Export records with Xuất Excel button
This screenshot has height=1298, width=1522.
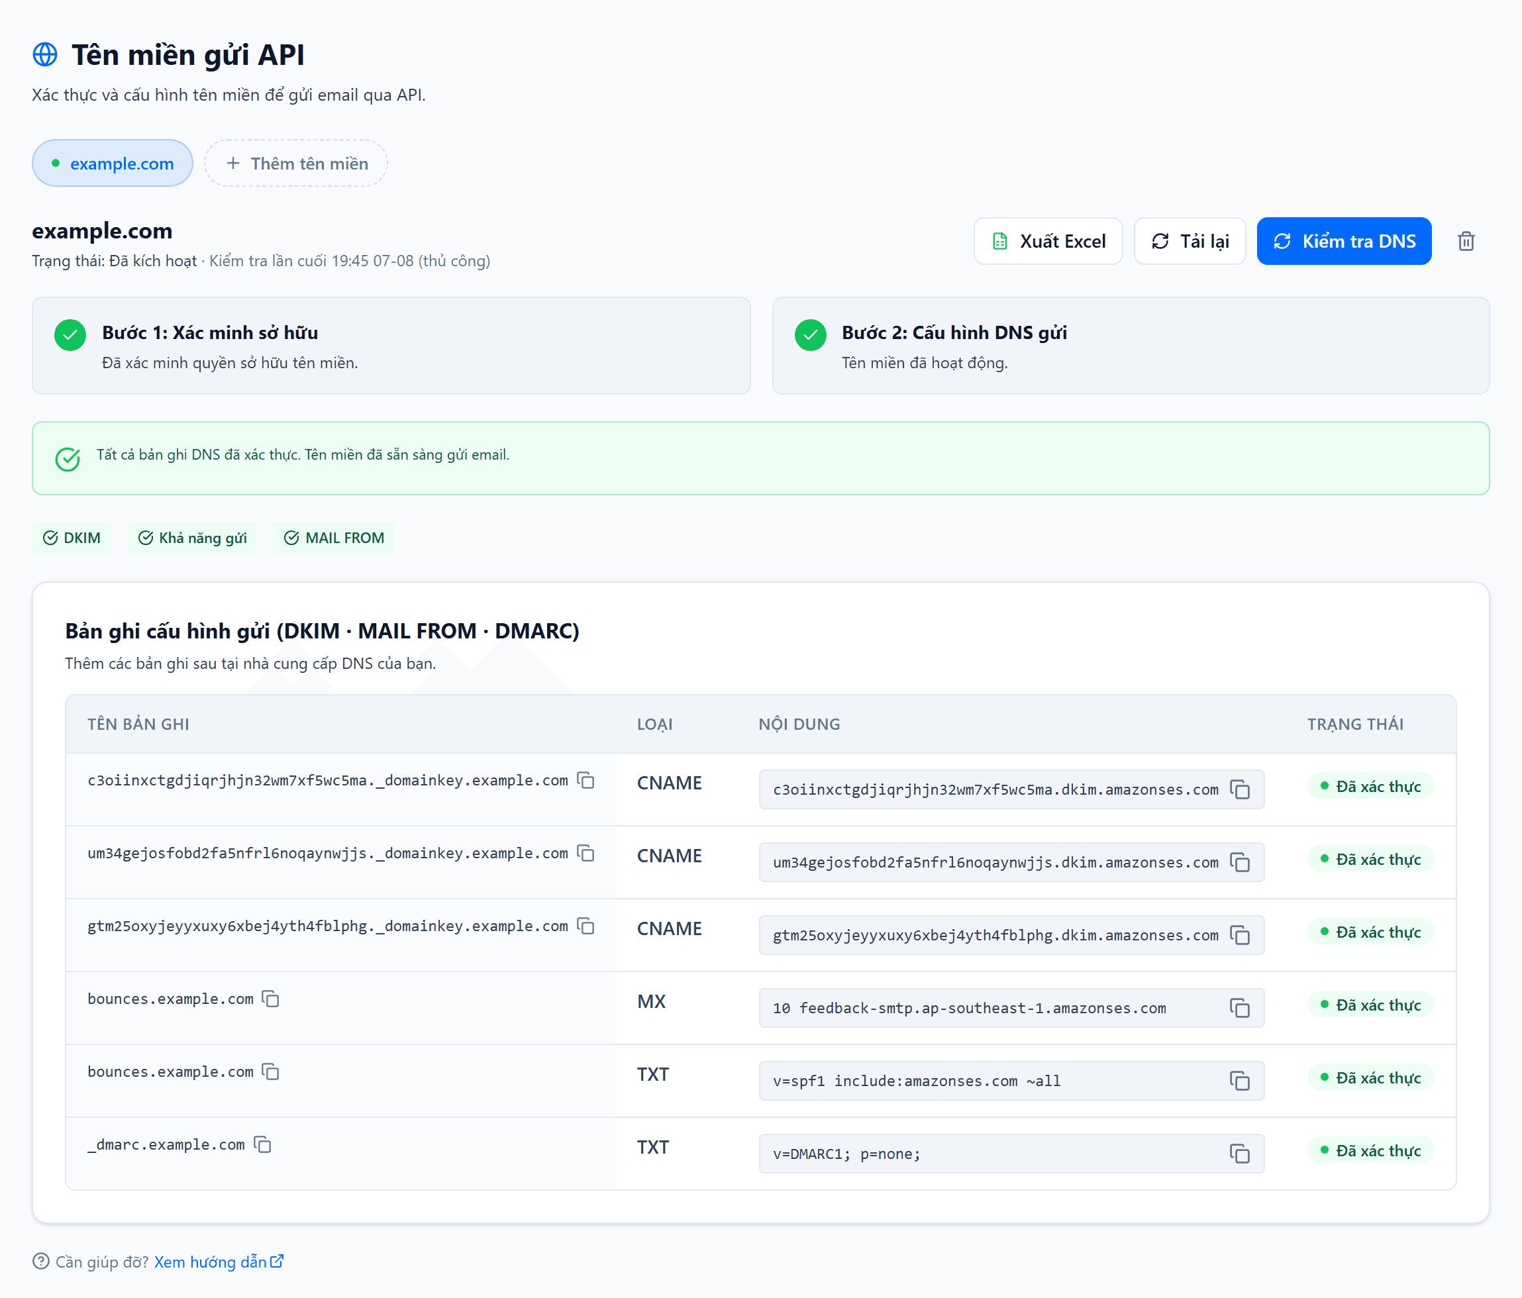[1048, 241]
